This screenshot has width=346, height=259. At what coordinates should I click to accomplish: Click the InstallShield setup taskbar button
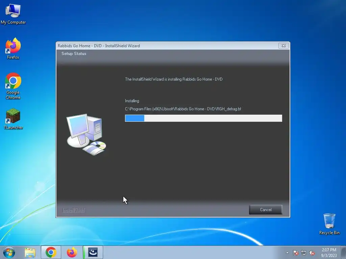coord(93,252)
